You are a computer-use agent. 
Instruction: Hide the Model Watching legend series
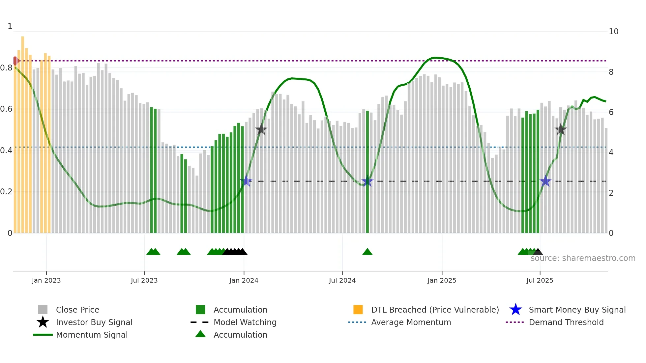pos(245,322)
